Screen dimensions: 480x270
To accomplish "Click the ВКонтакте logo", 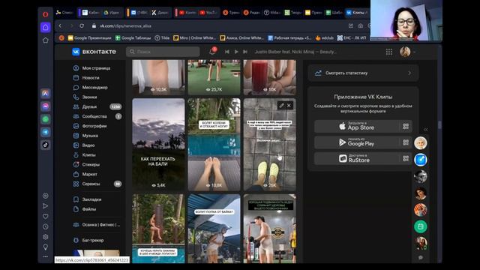I will point(94,52).
